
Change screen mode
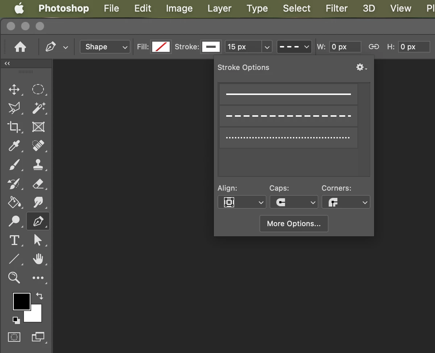tap(38, 337)
